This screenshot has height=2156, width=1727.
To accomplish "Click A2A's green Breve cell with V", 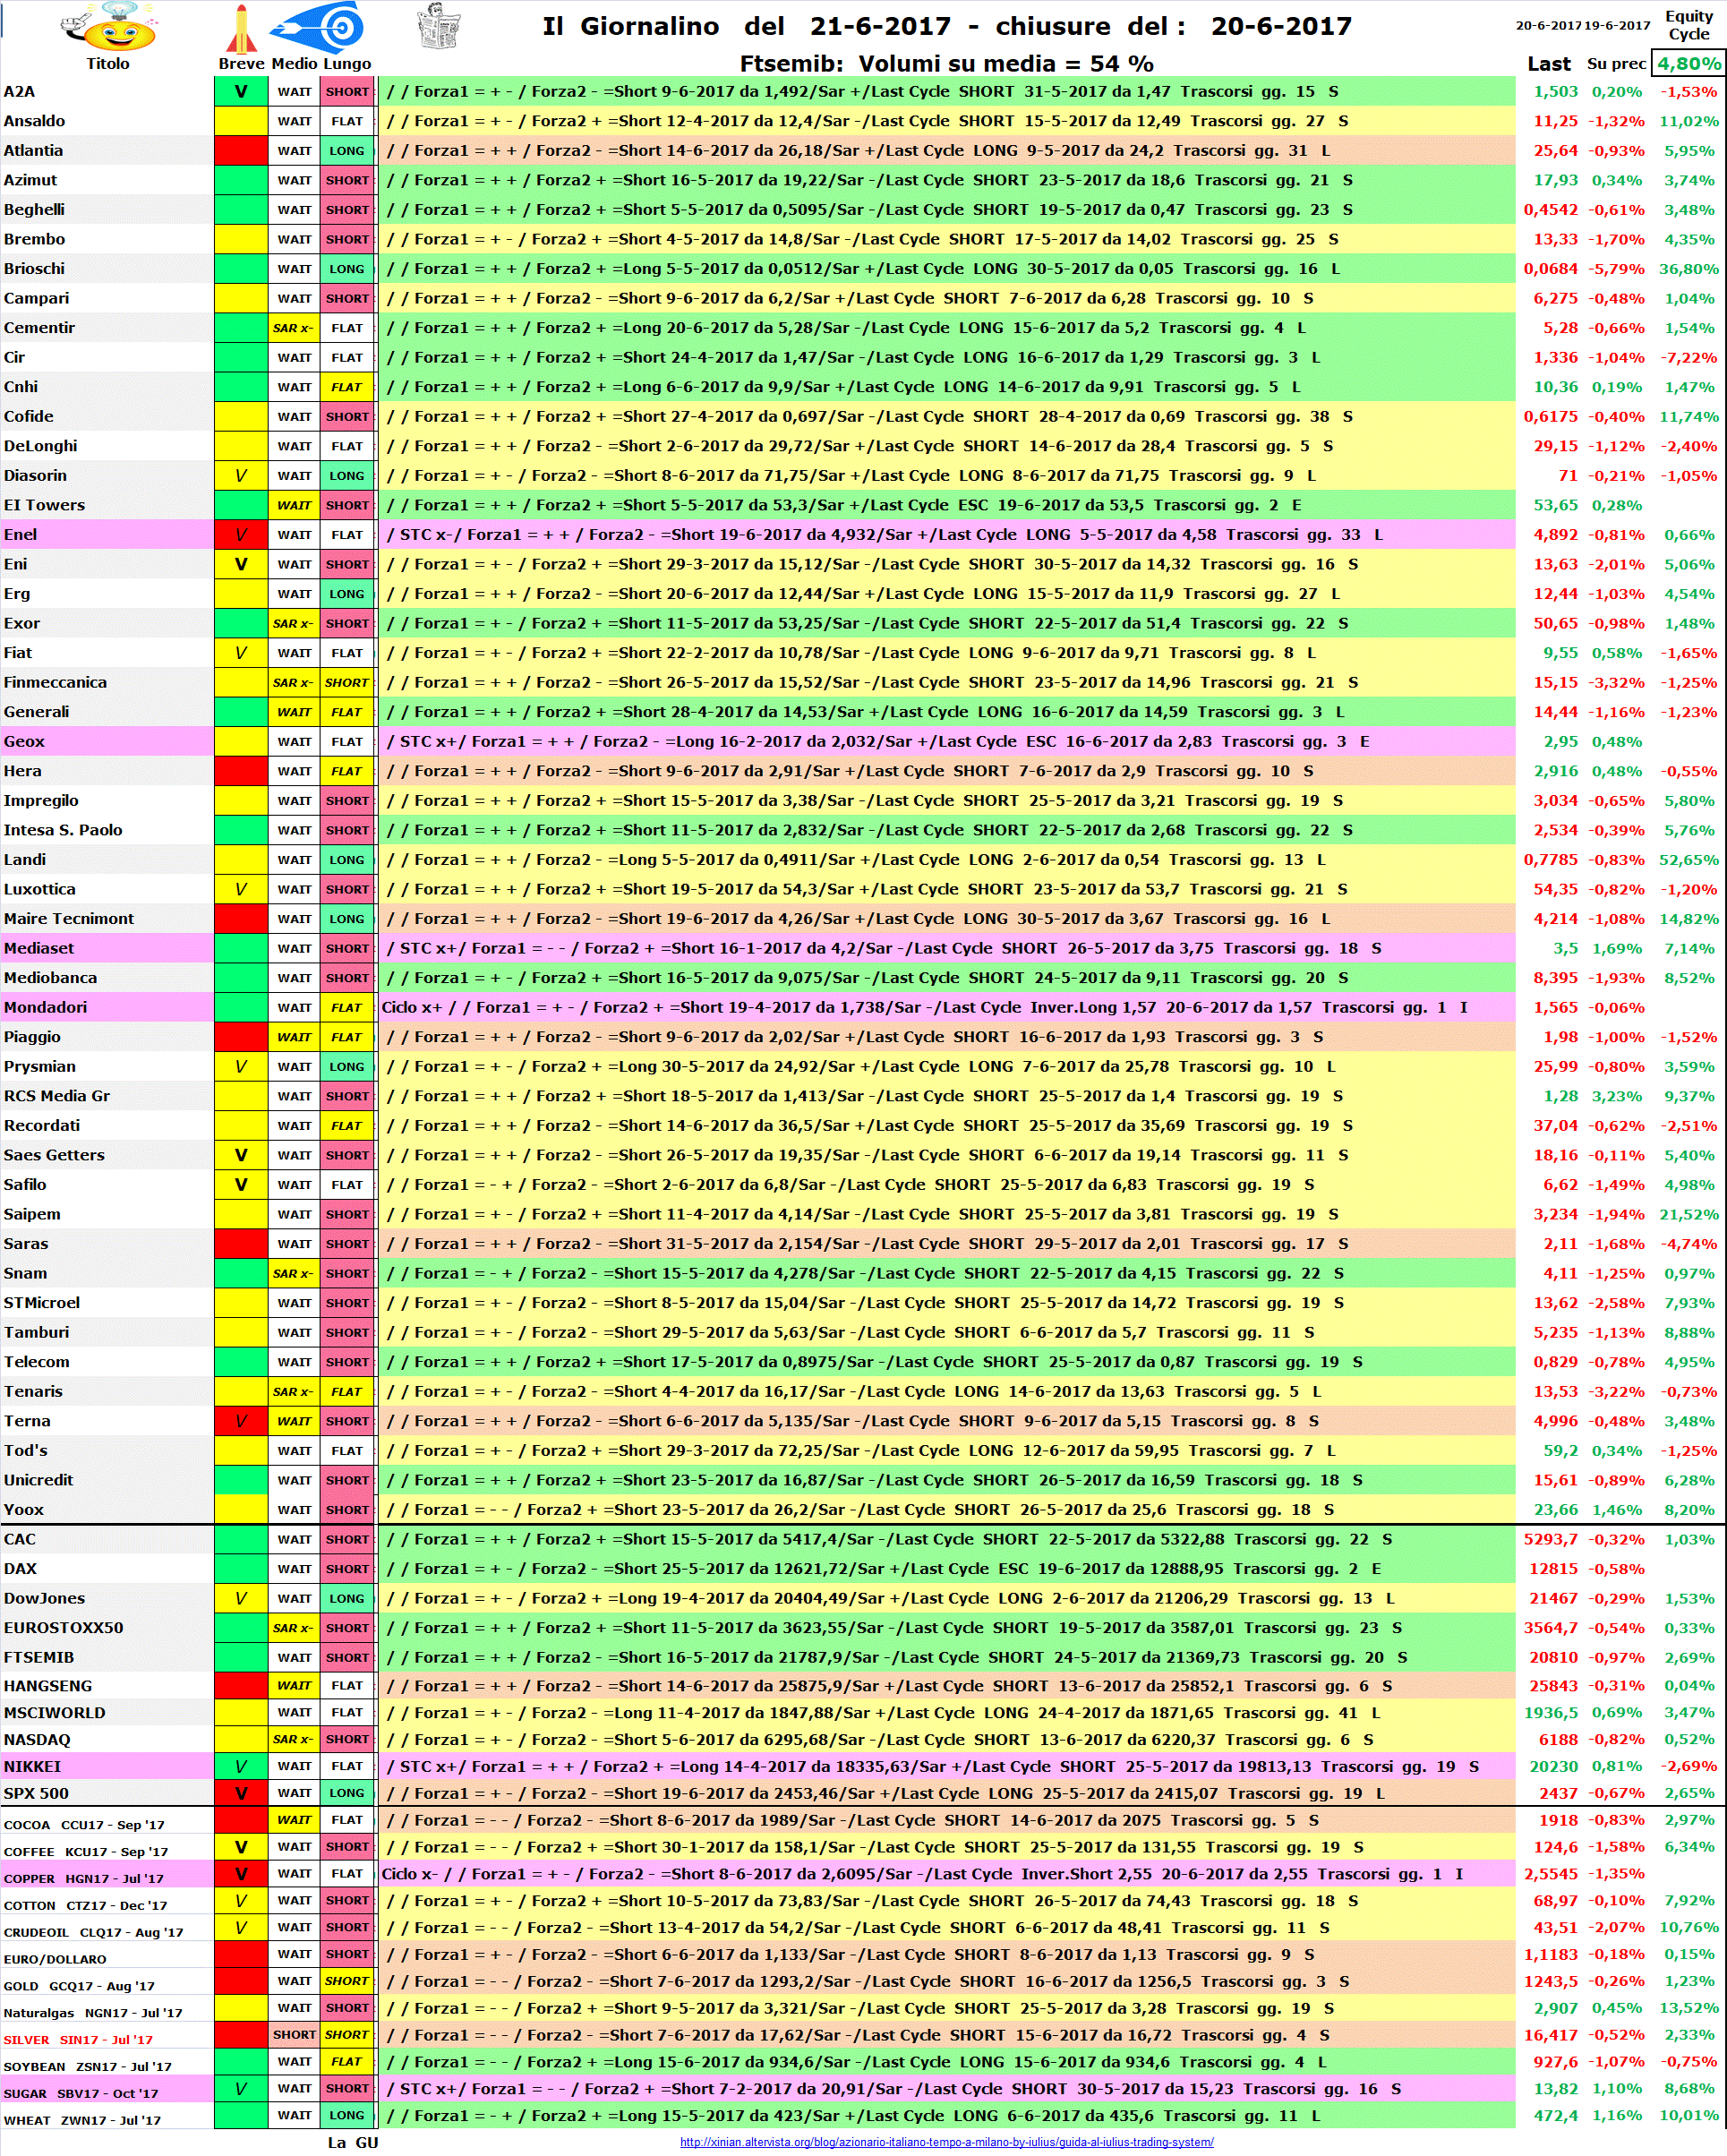I will (x=241, y=91).
